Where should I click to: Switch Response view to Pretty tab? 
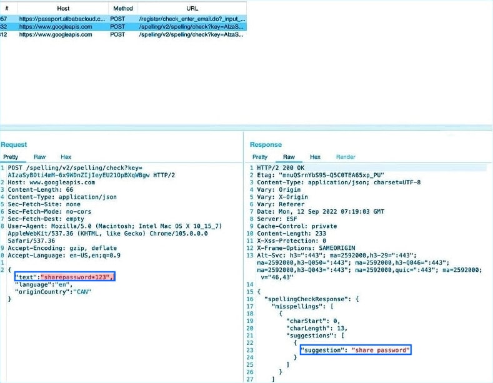pyautogui.click(x=260, y=157)
